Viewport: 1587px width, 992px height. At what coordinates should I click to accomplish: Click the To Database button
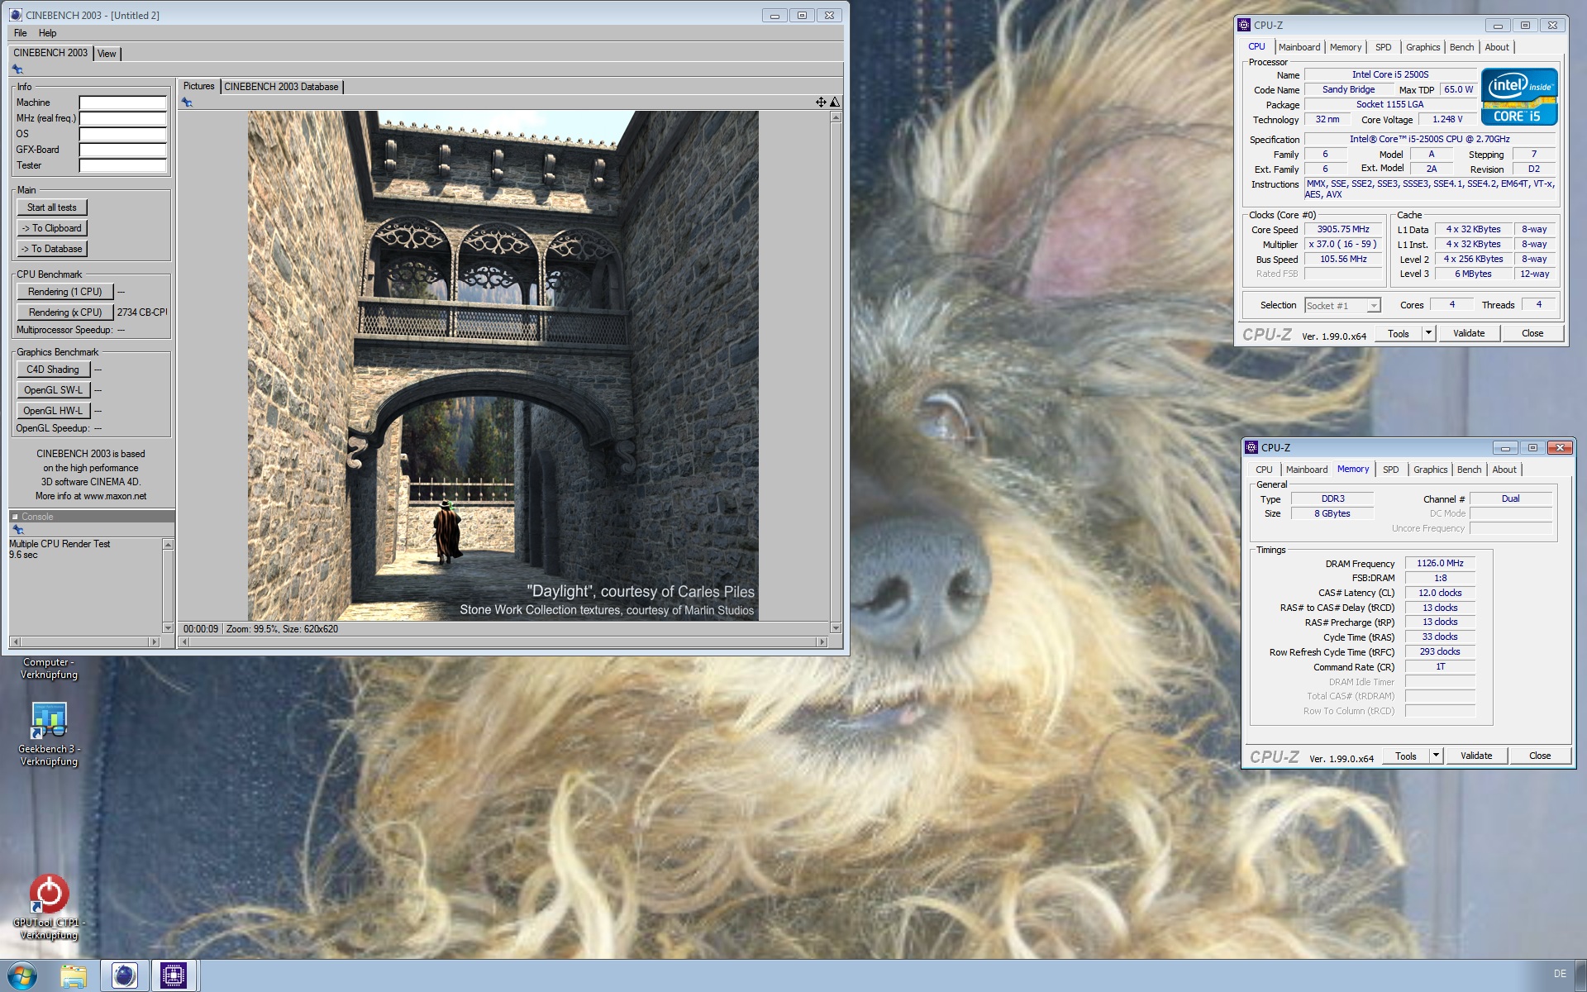click(x=52, y=249)
